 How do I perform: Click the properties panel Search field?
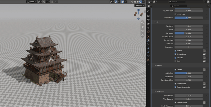point(179,6)
